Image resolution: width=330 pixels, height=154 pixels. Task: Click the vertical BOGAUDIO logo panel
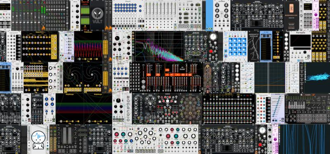(x=128, y=109)
